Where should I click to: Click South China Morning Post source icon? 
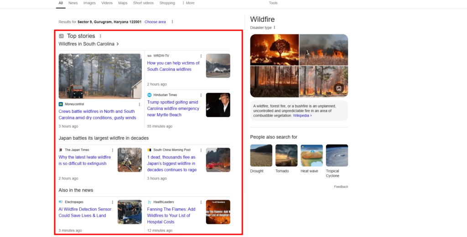[x=149, y=150]
